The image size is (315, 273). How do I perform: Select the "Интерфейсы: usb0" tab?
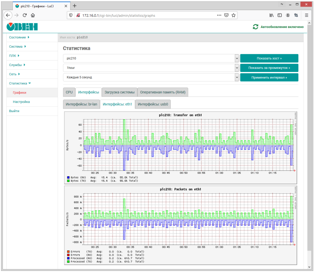click(x=153, y=104)
